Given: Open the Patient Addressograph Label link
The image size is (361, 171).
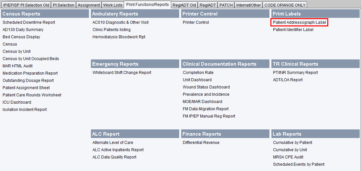Looking at the screenshot, I should coord(299,22).
